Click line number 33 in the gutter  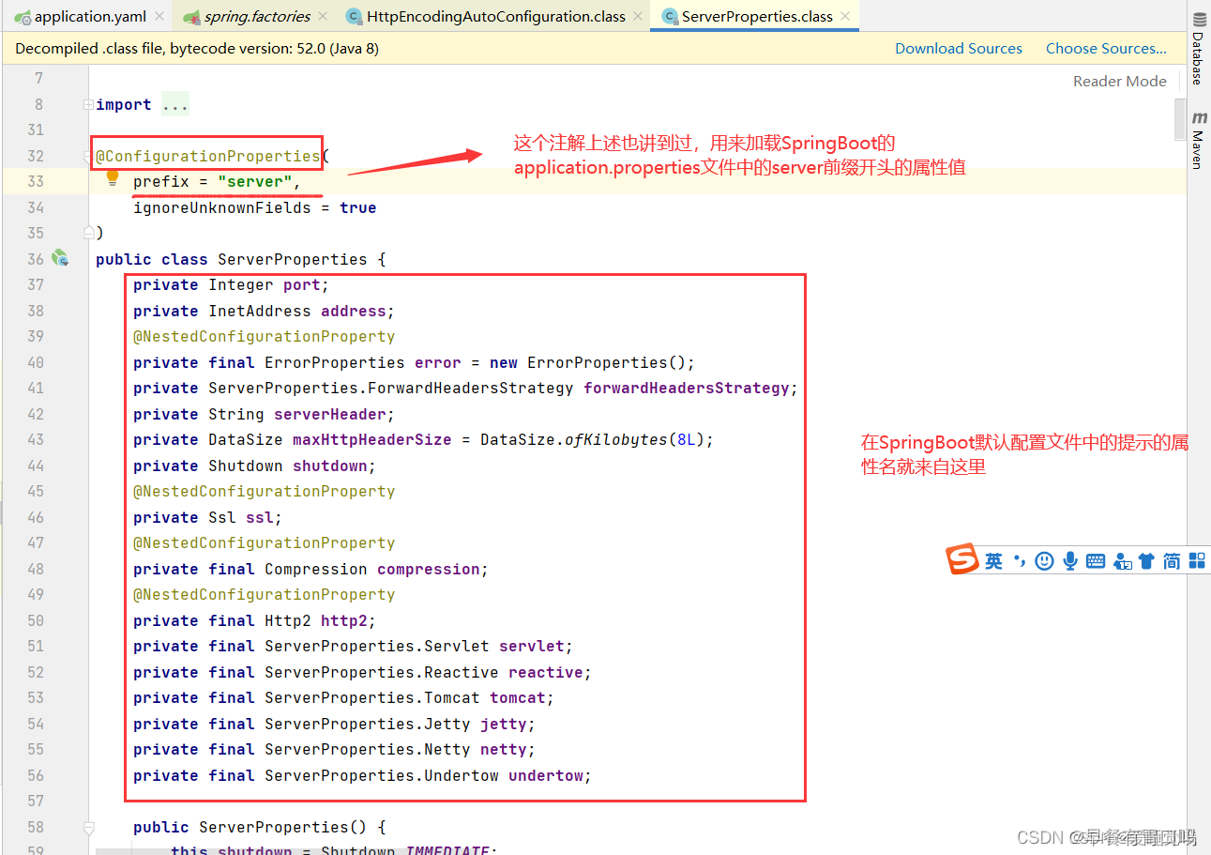[36, 181]
